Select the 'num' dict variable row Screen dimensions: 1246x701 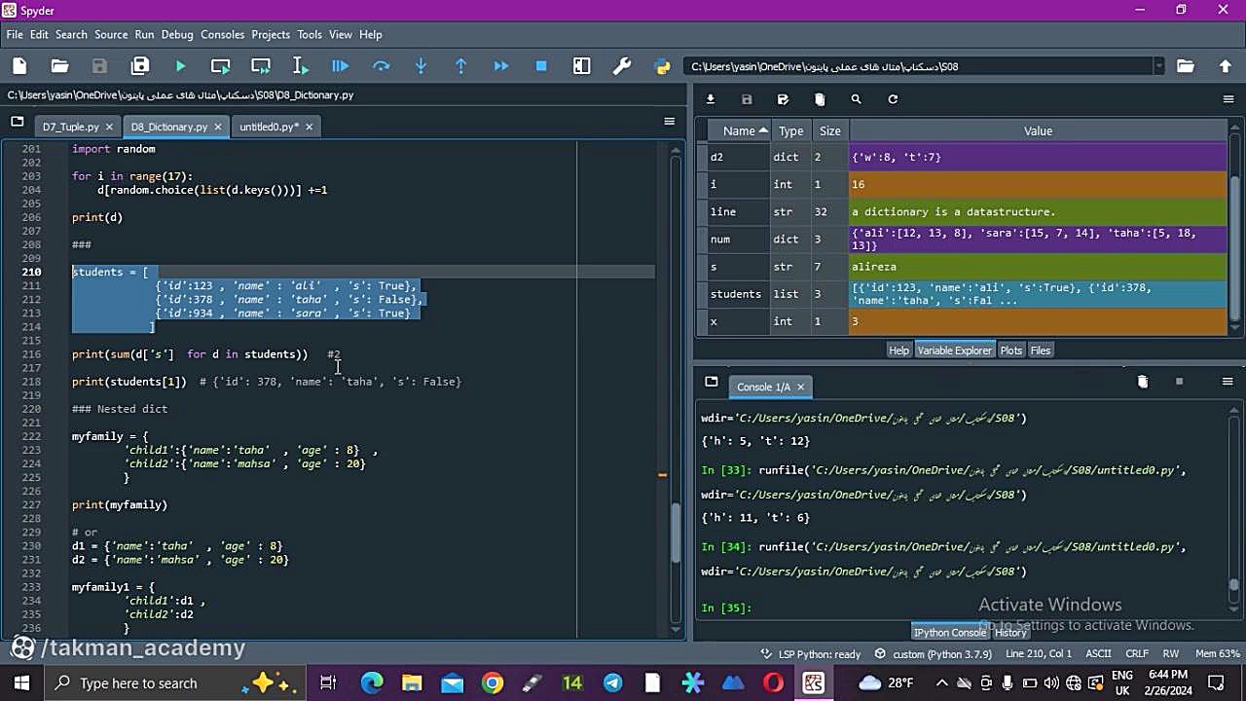click(x=964, y=240)
